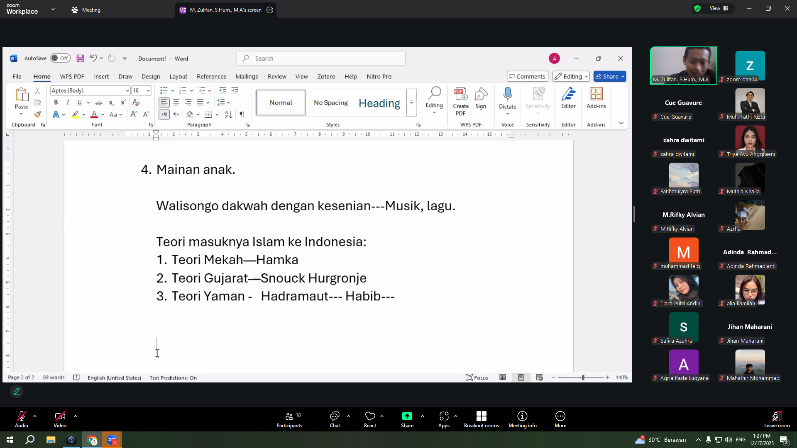Click the Save icon in Word title bar

point(81,58)
